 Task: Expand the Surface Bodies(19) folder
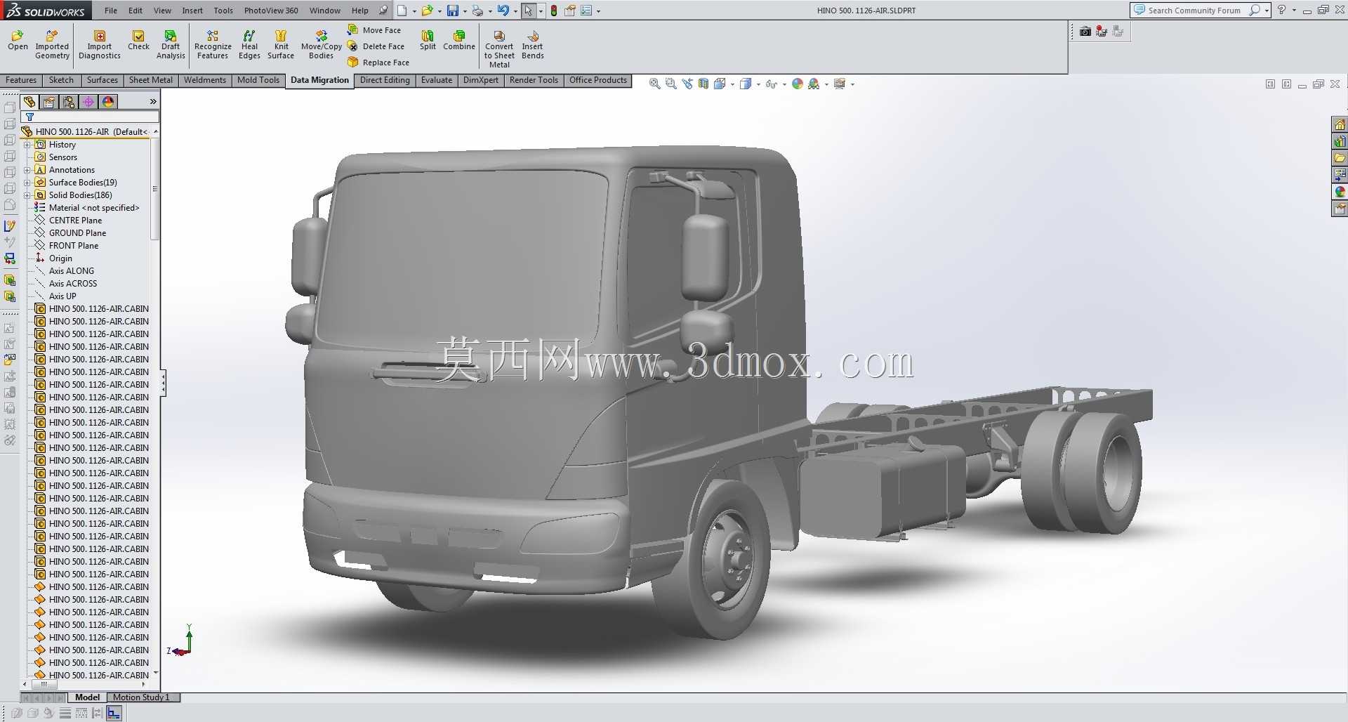(x=27, y=183)
